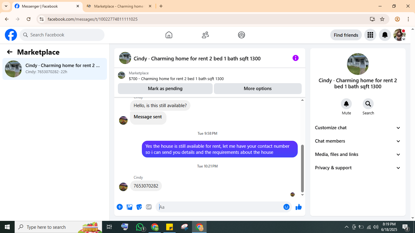Open the listing photo in the info panel
This screenshot has width=415, height=233.
(358, 64)
